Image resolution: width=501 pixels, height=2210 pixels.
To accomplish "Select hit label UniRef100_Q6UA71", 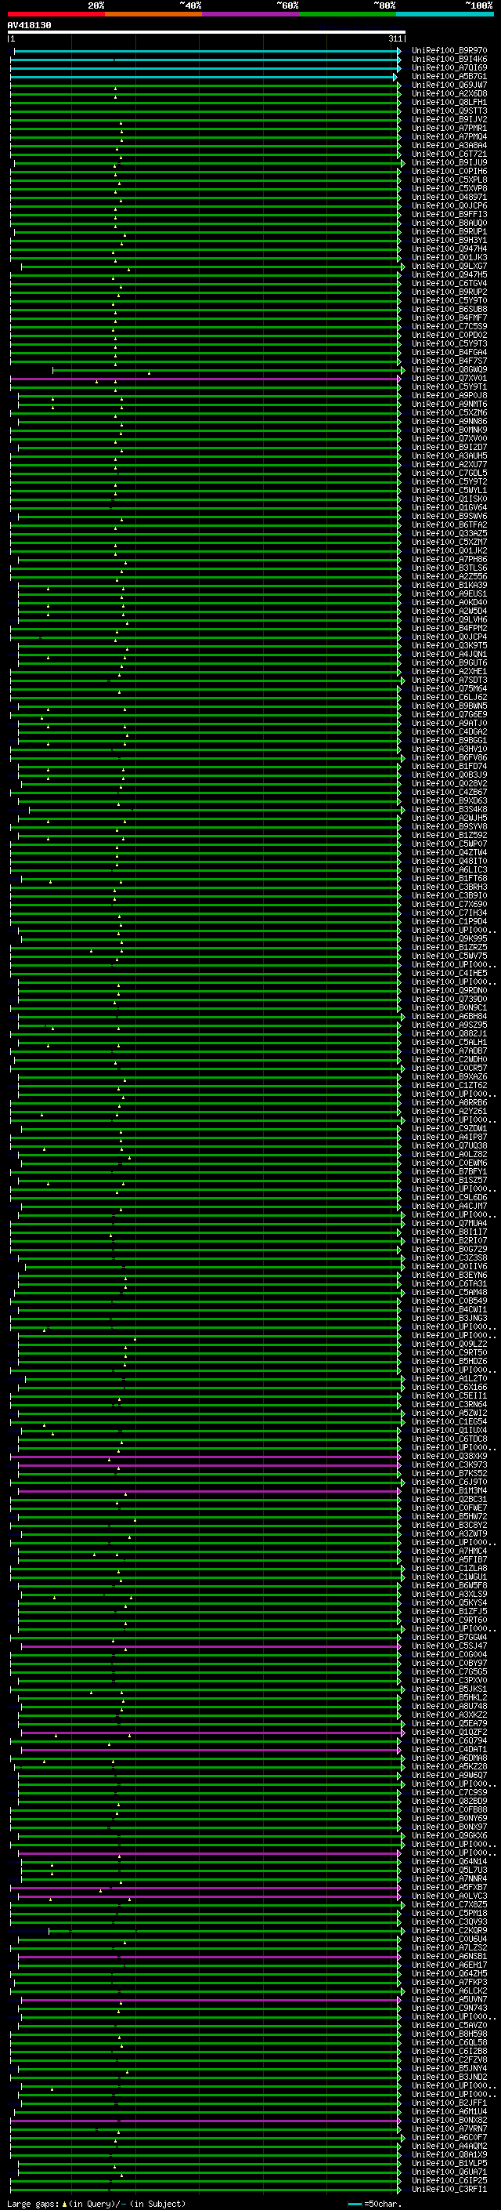I will click(x=449, y=2172).
